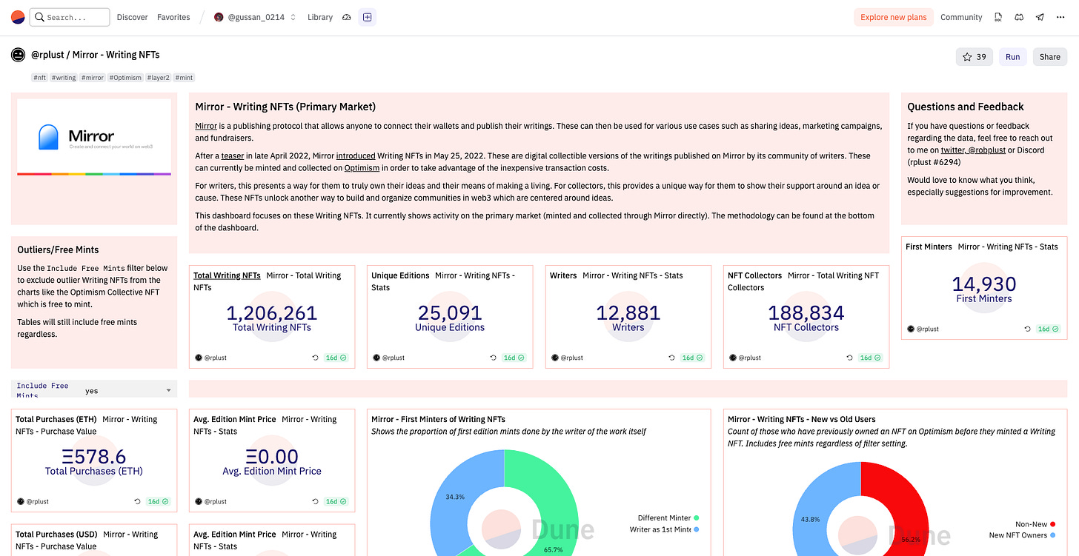Refresh the NFT Collectors card

point(849,358)
